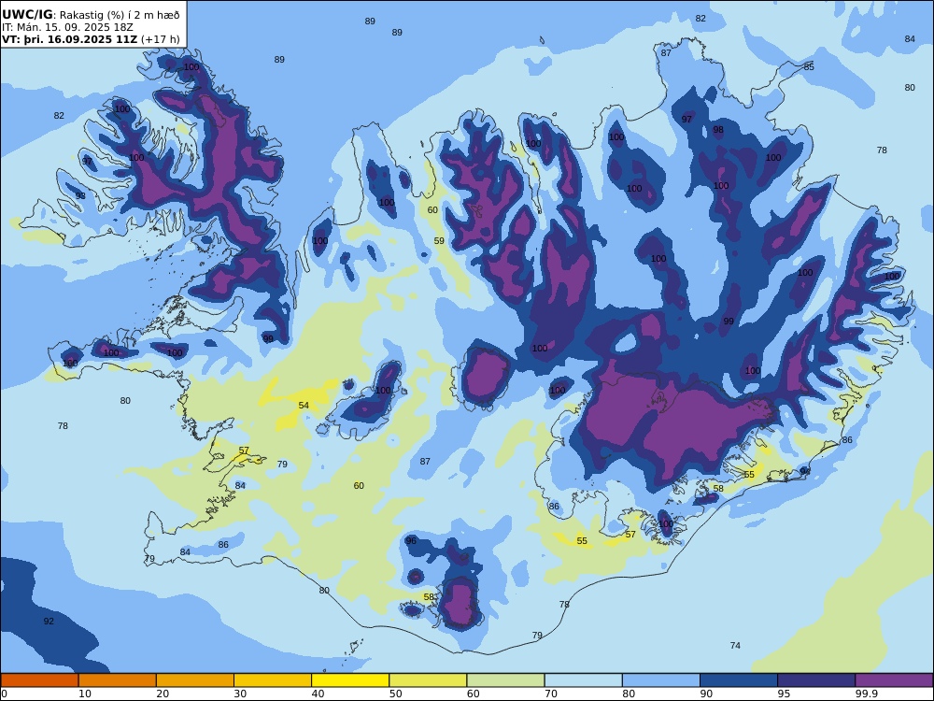The image size is (934, 701).
Task: Click the dark blue 90–95 legend swatch
Action: pyautogui.click(x=739, y=680)
